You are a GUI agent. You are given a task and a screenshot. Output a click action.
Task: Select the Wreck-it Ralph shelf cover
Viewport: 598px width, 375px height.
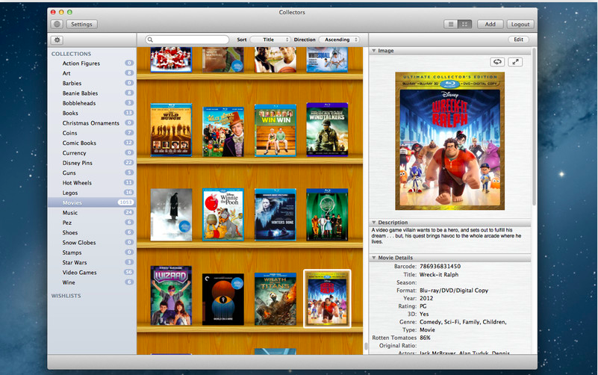[327, 299]
